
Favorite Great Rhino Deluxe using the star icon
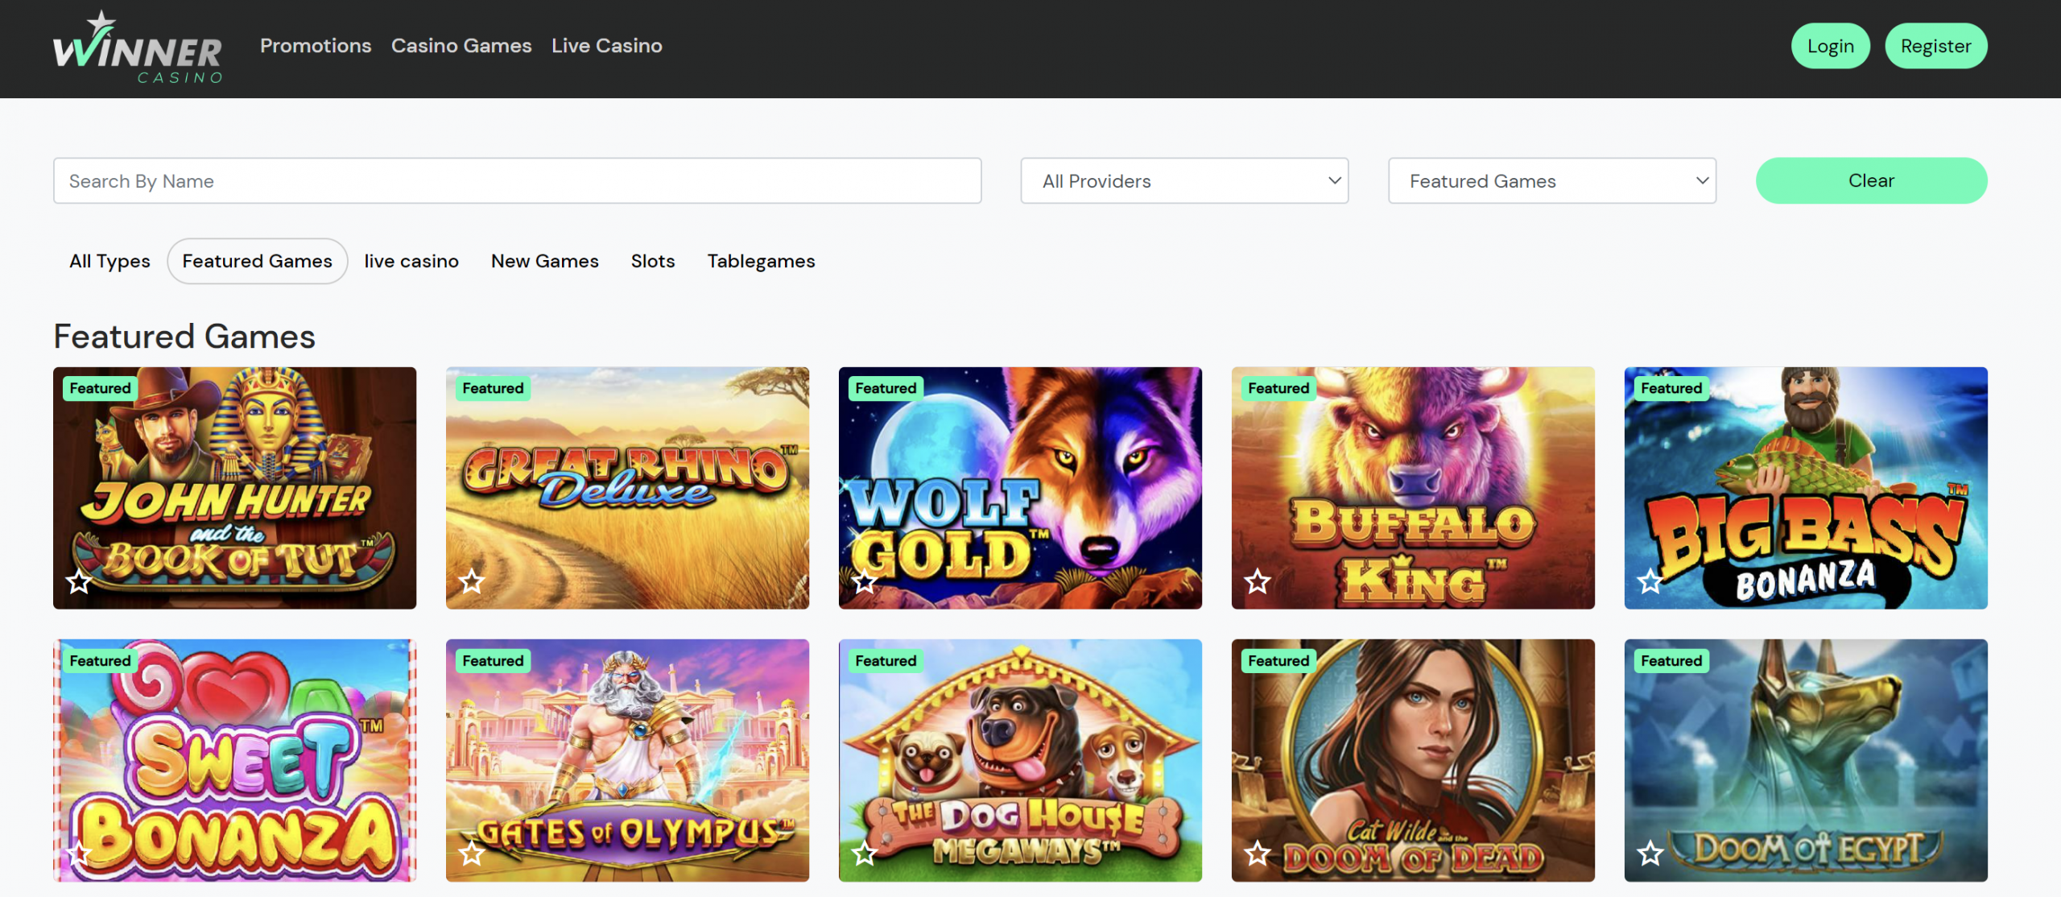point(472,581)
